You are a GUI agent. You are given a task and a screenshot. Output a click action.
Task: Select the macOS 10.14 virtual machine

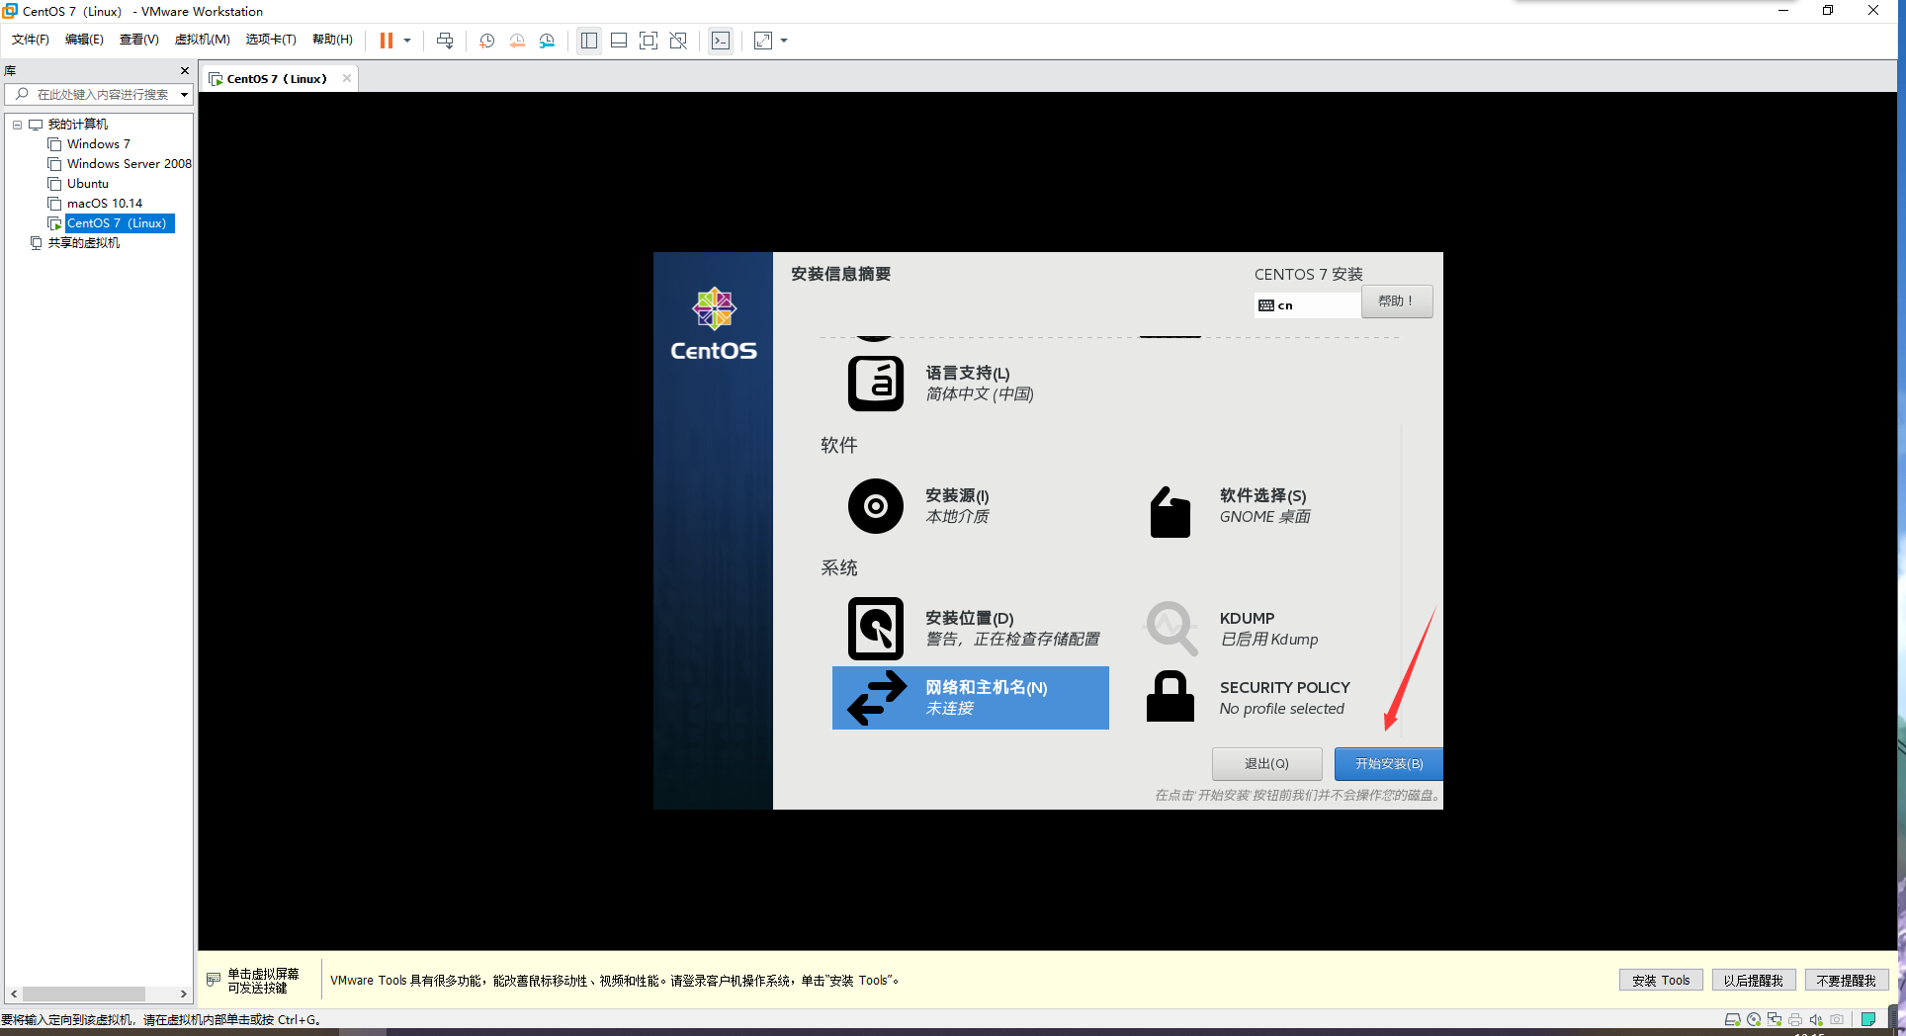click(105, 204)
